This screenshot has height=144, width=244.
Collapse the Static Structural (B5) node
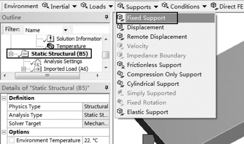11,54
